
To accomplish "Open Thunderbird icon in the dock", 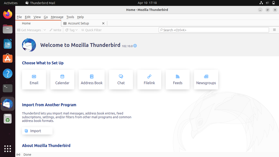I will click(x=7, y=104).
